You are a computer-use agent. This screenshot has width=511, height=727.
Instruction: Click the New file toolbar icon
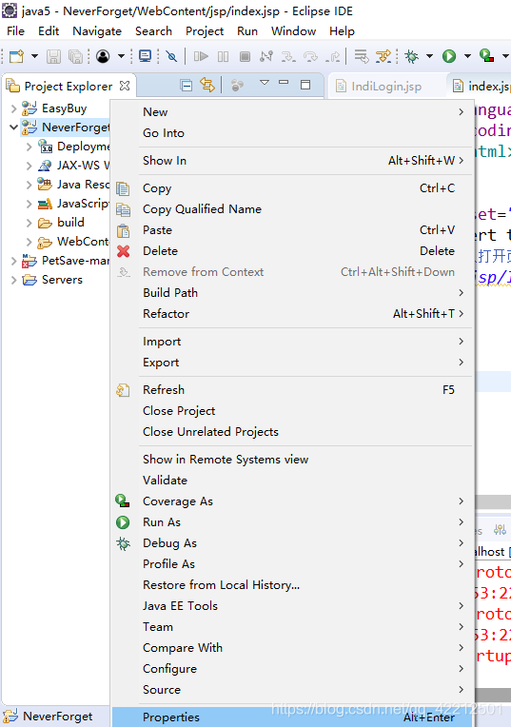point(17,56)
